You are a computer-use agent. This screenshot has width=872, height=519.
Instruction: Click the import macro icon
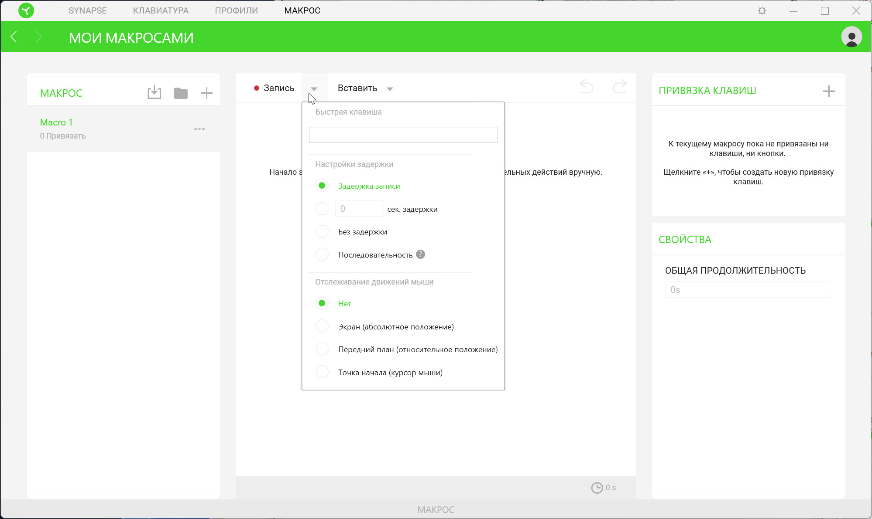(154, 93)
